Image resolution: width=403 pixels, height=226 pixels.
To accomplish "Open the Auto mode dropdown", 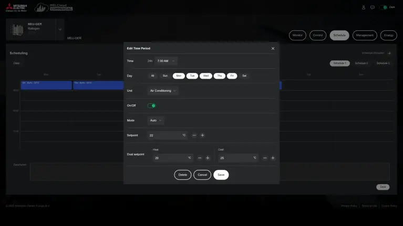I will (x=156, y=121).
